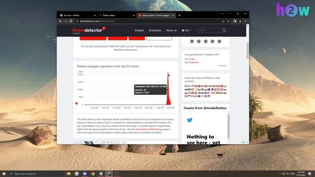The height and width of the screenshot is (177, 315).
Task: Open Chrome three-dot menu
Action: [246, 21]
